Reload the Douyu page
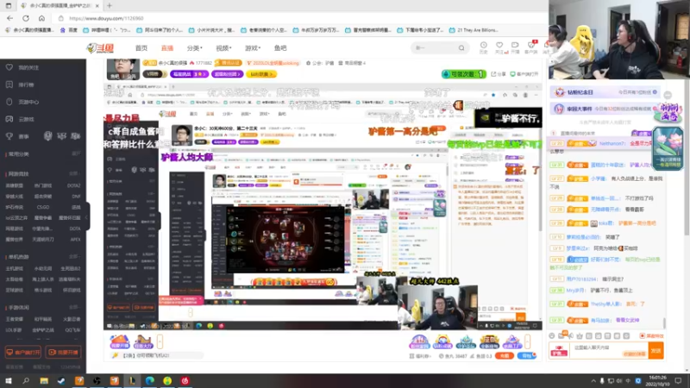The height and width of the screenshot is (388, 690). (x=26, y=18)
